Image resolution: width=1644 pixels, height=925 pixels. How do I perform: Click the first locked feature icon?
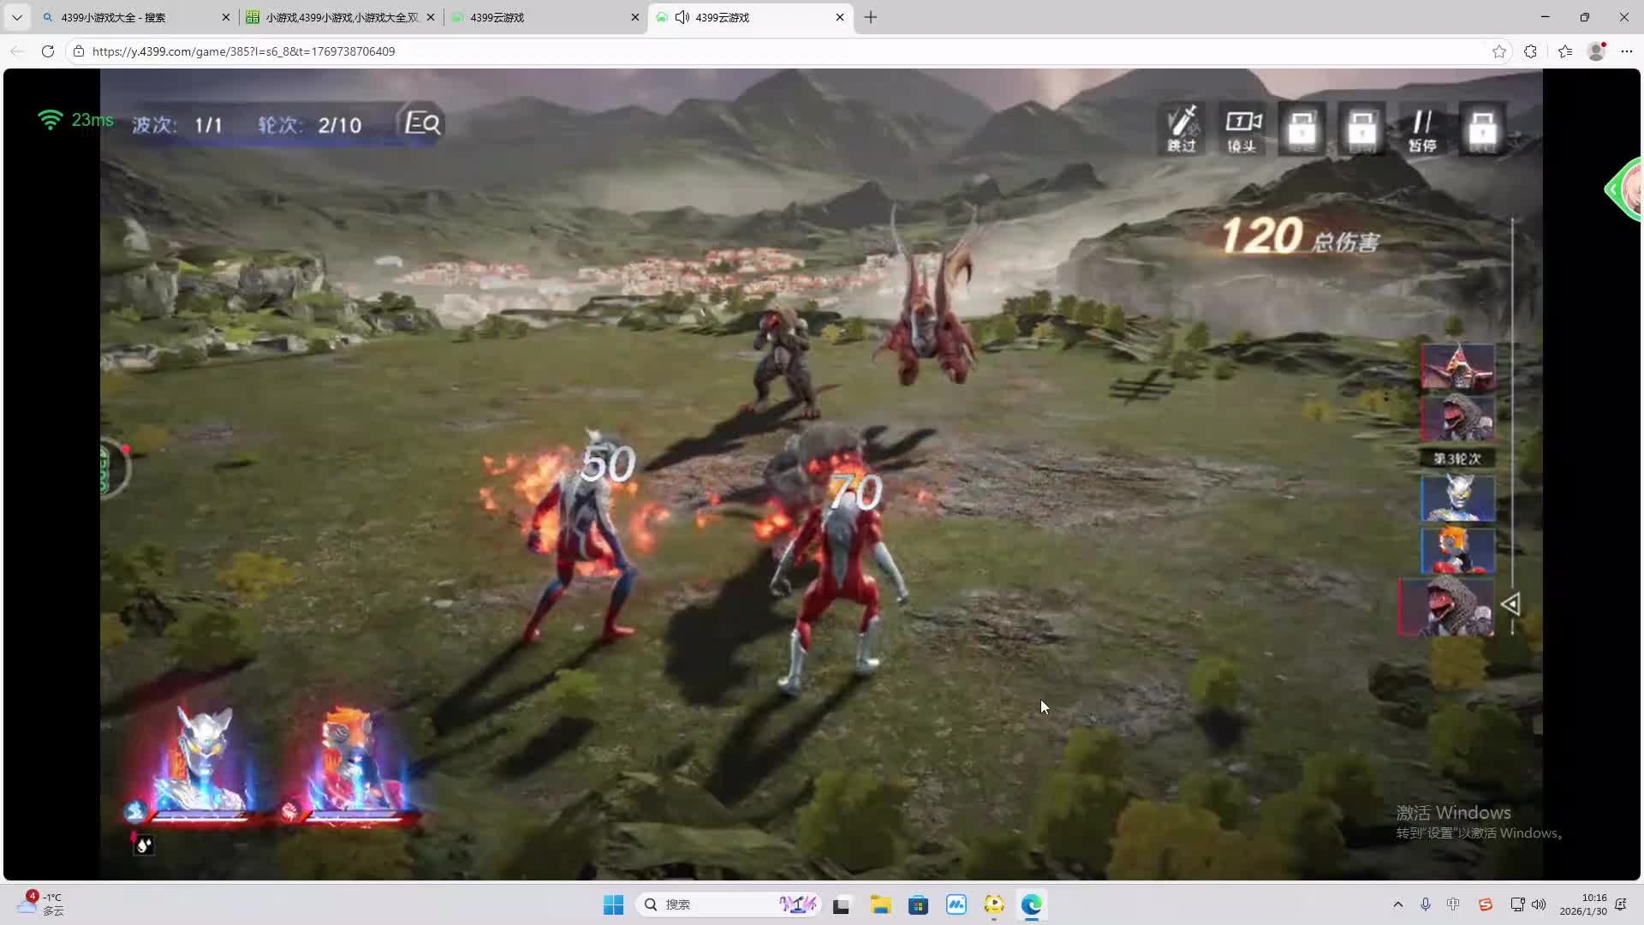(x=1302, y=129)
